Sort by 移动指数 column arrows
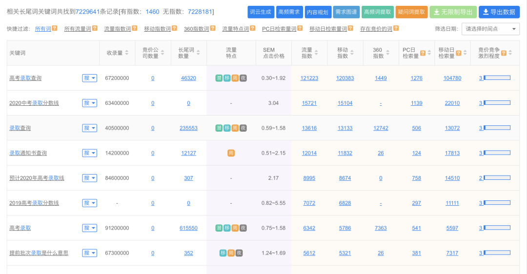527x274 pixels. [352, 53]
